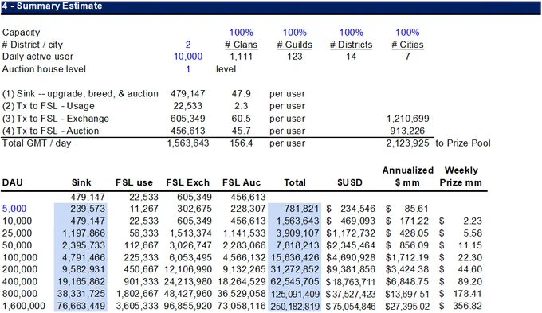
Task: Click the Sink cell 4,791,466
Action: click(x=84, y=258)
